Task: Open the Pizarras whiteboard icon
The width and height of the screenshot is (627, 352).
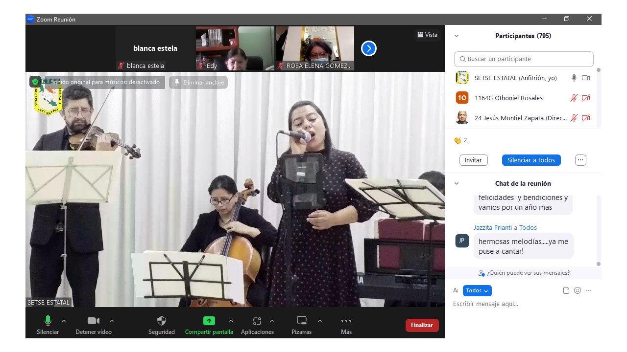Action: (302, 321)
